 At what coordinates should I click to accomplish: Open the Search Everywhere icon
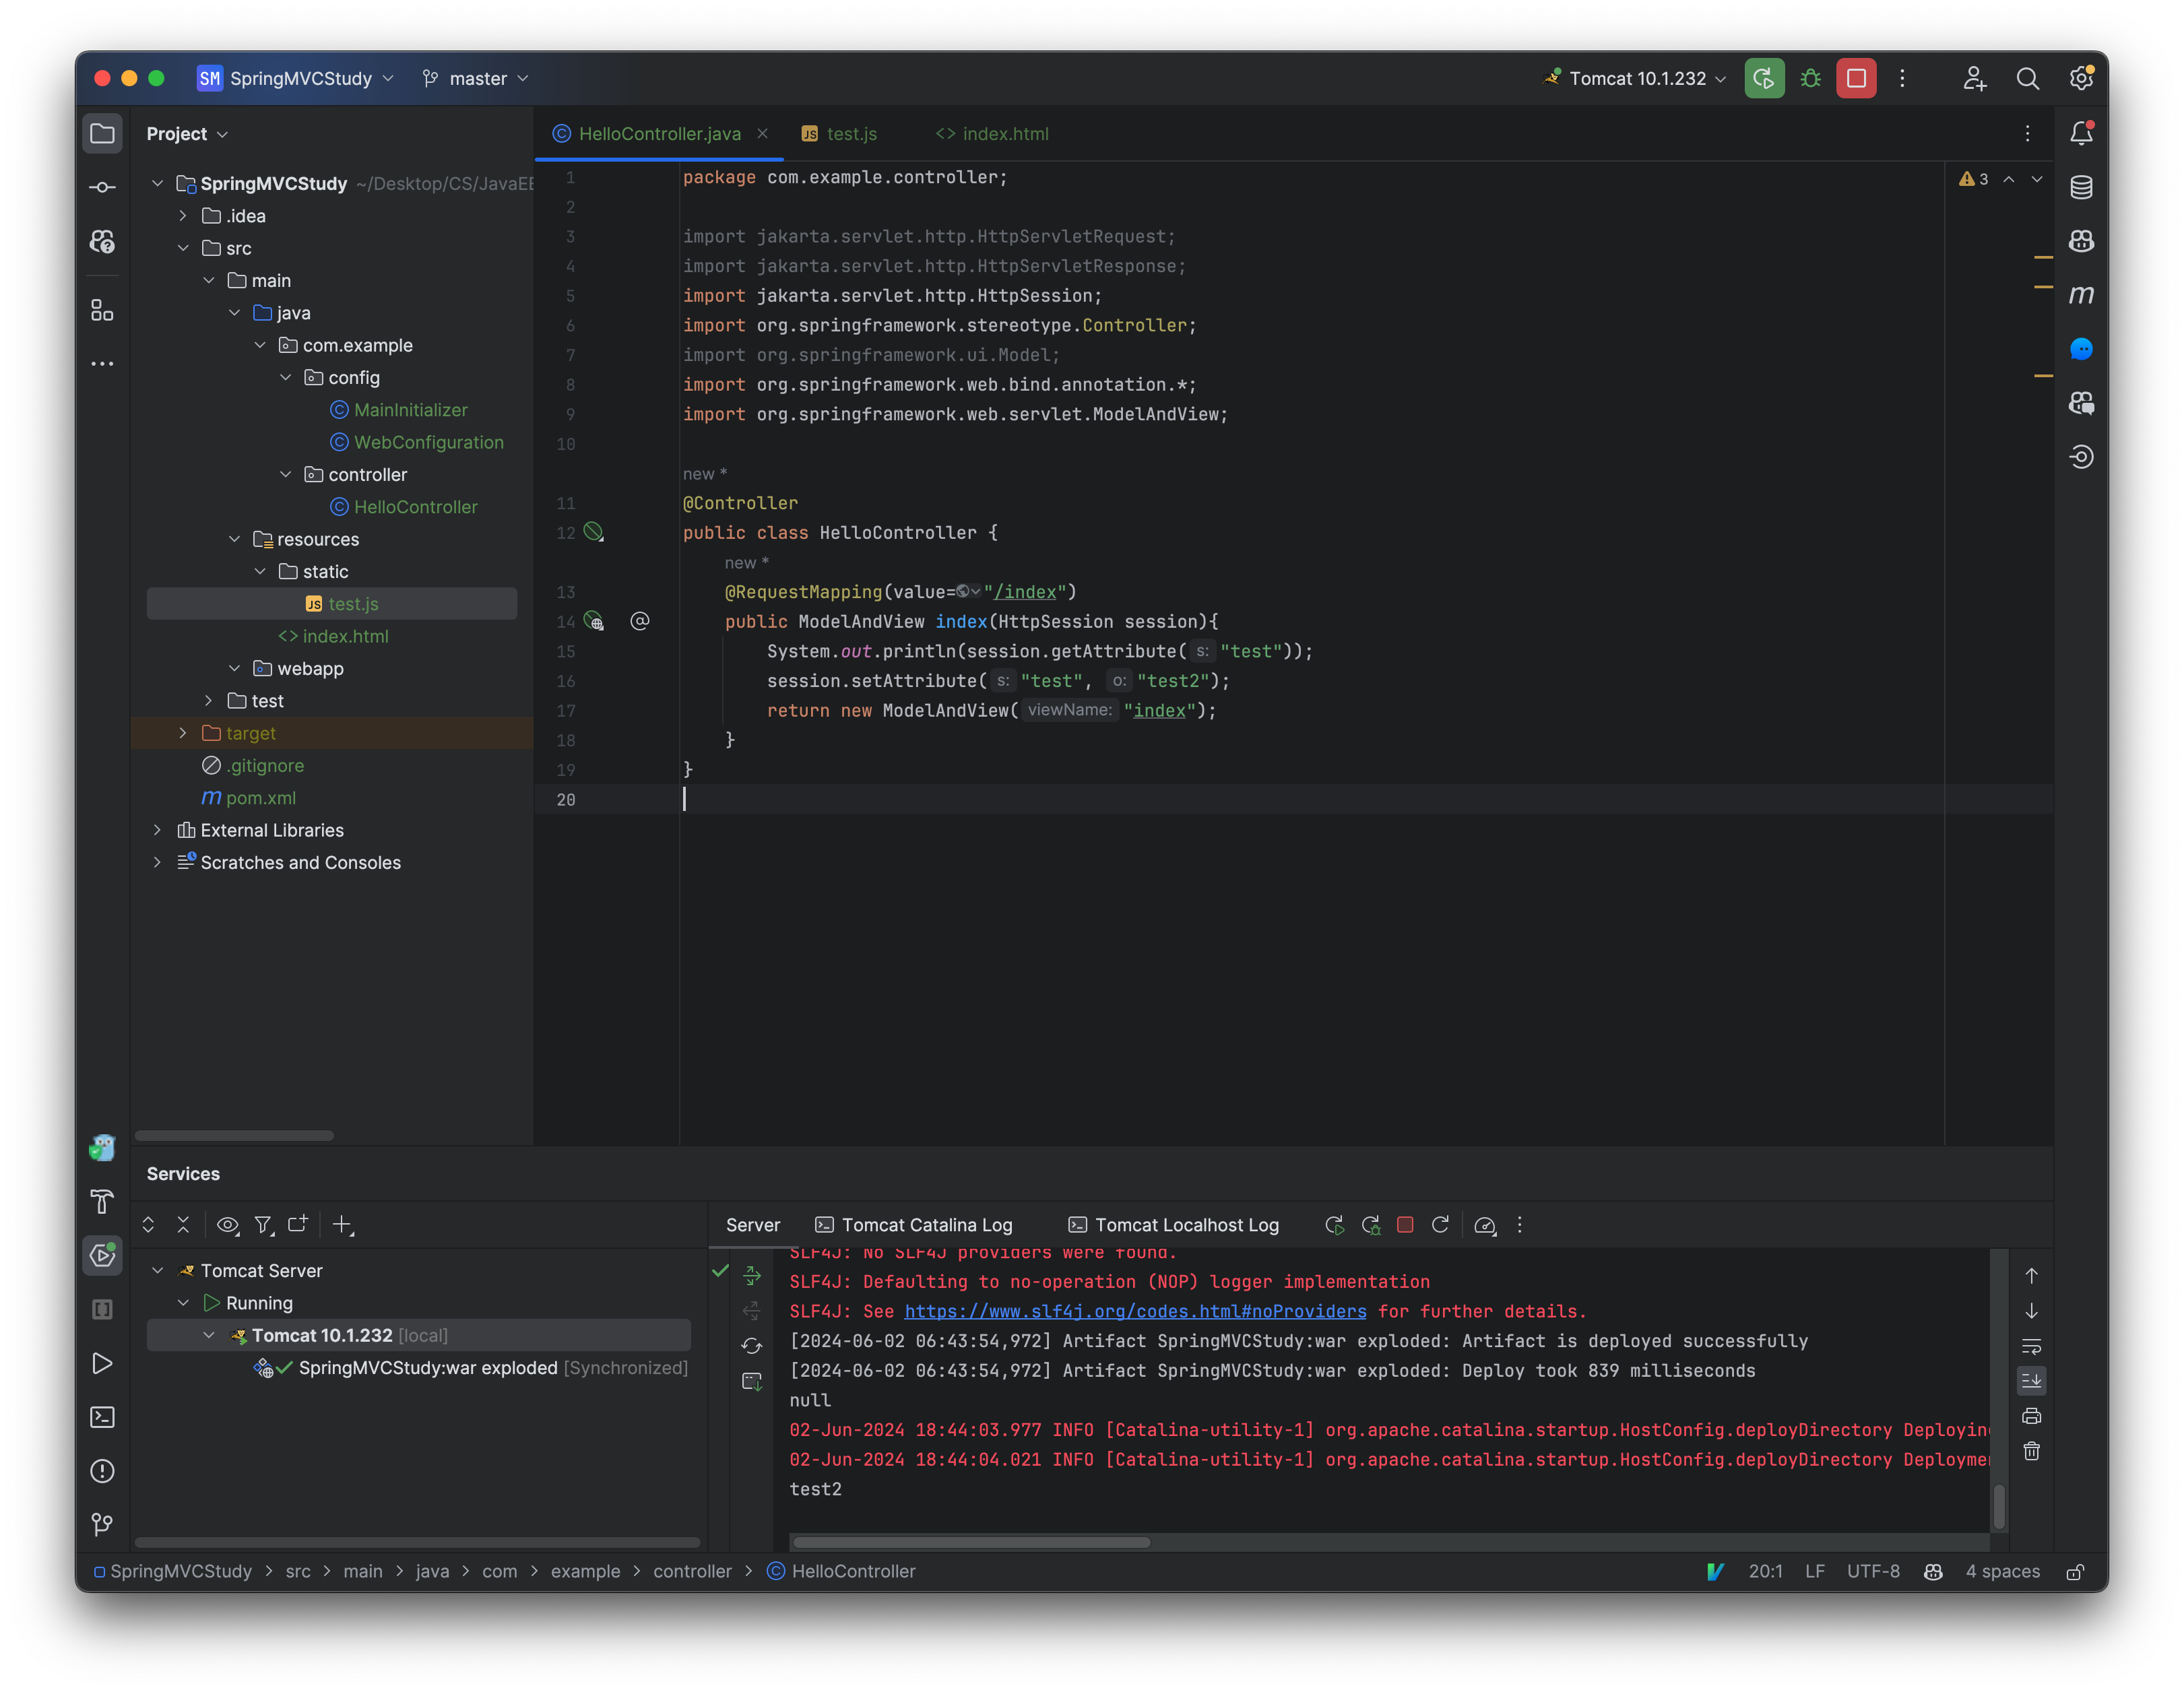tap(2028, 78)
